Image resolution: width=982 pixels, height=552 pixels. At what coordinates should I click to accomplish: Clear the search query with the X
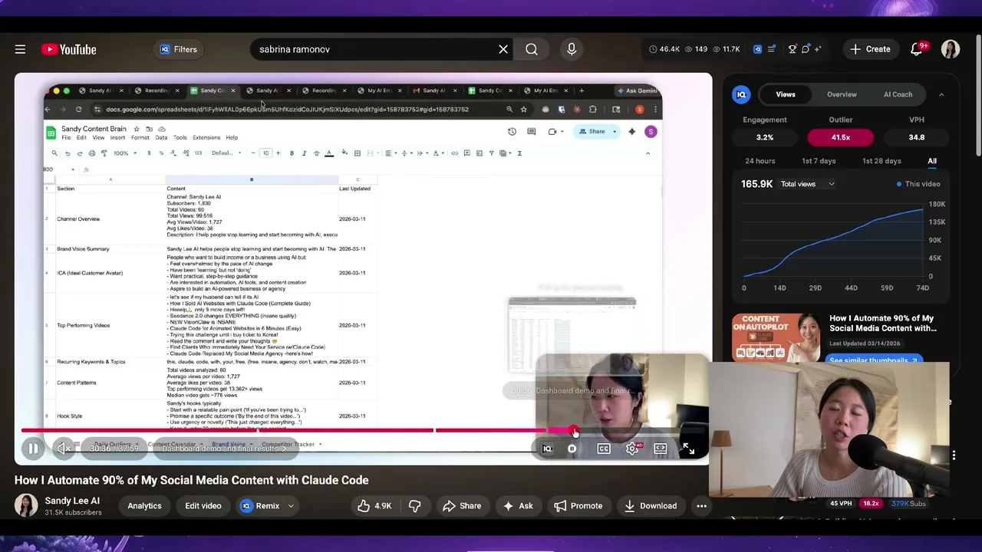pyautogui.click(x=503, y=49)
